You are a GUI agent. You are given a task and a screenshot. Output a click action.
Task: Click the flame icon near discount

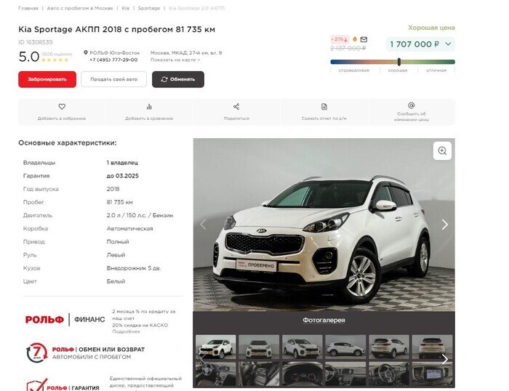coord(355,39)
